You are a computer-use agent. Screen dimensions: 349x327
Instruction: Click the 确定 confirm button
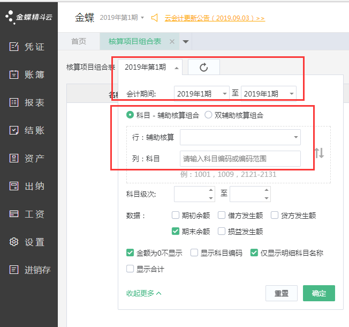tap(318, 293)
